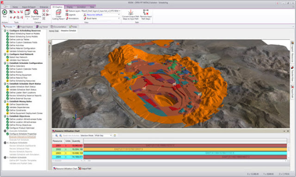296x177 pixels.
Task: Open the Feature Layers dropdown
Action: 119,11
